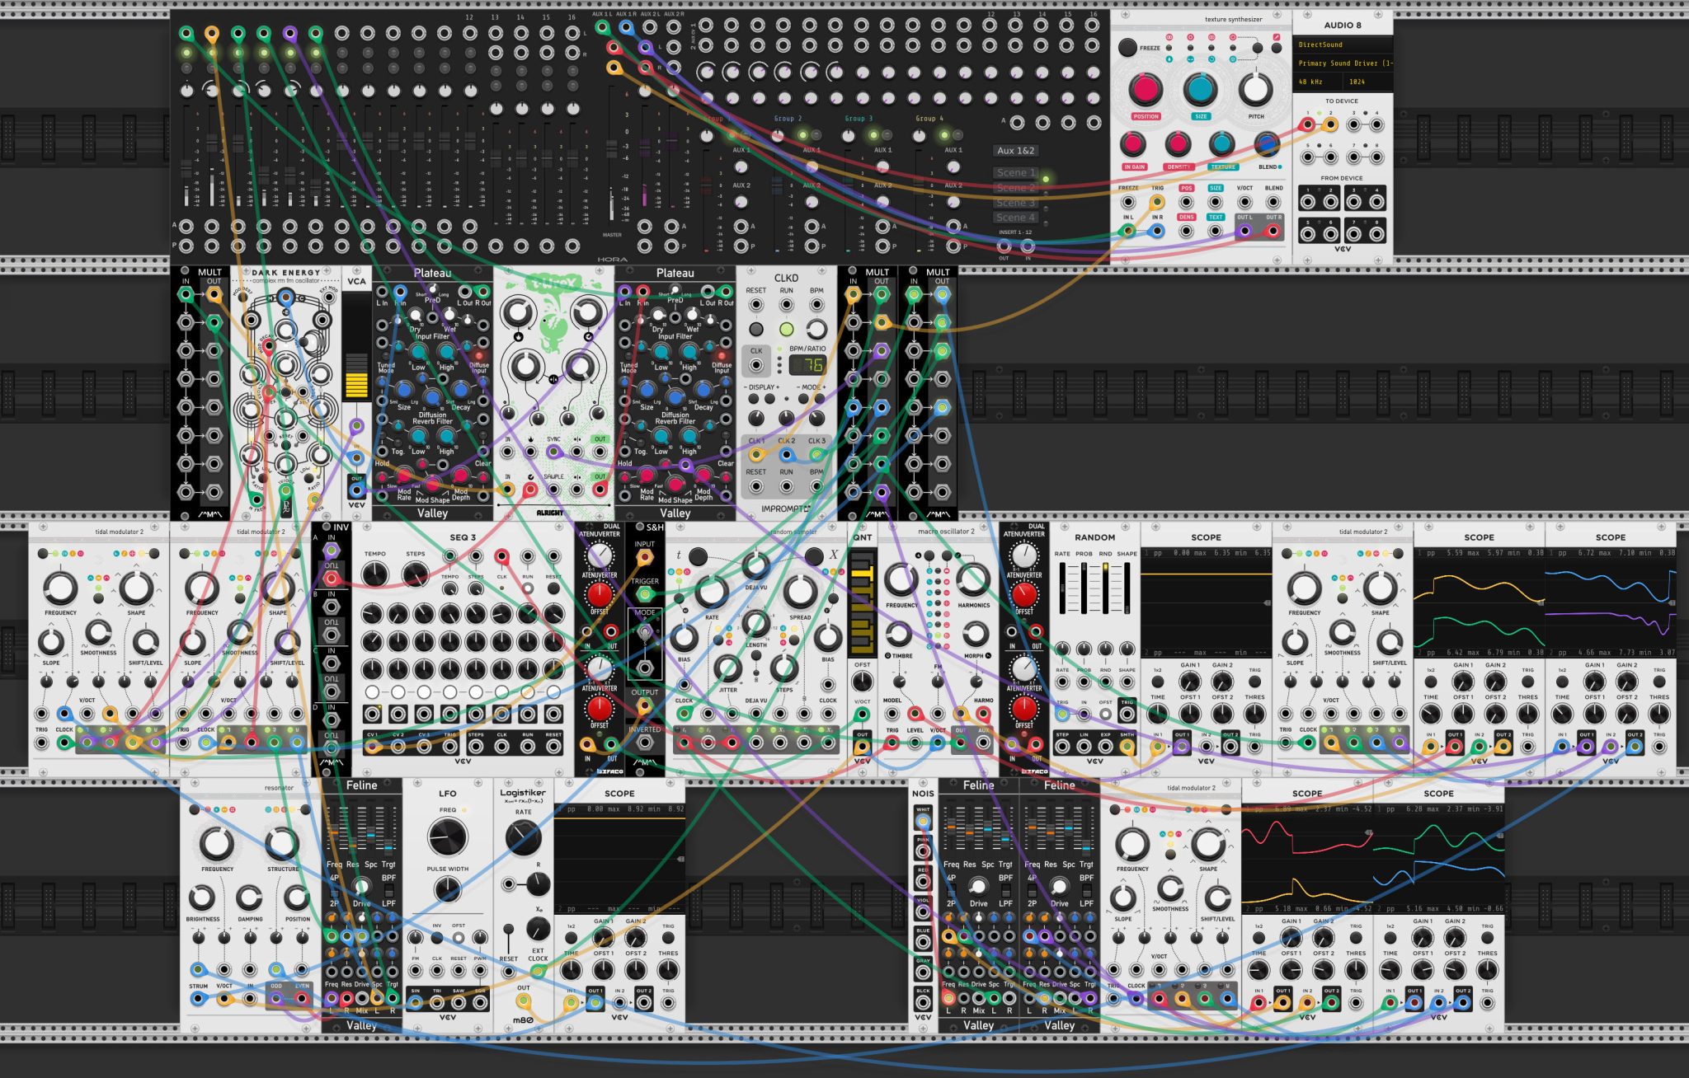Click the OUT L jack on texture synthesizer
1689x1078 pixels.
[x=1244, y=231]
